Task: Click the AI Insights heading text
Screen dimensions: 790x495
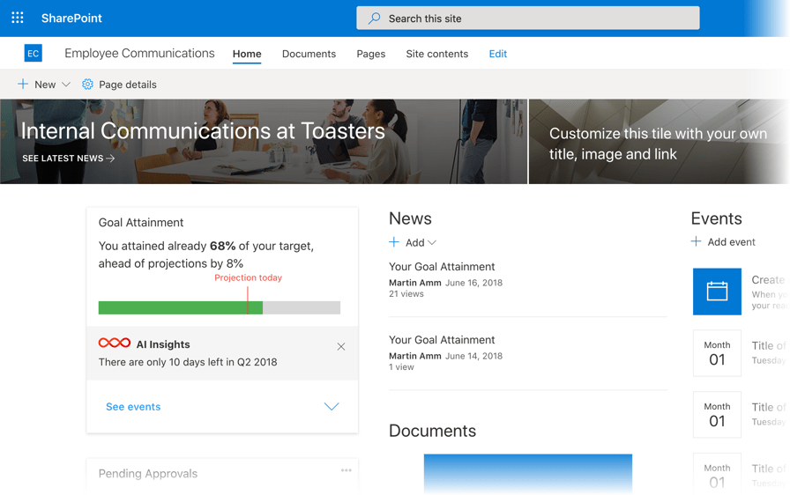Action: coord(163,344)
